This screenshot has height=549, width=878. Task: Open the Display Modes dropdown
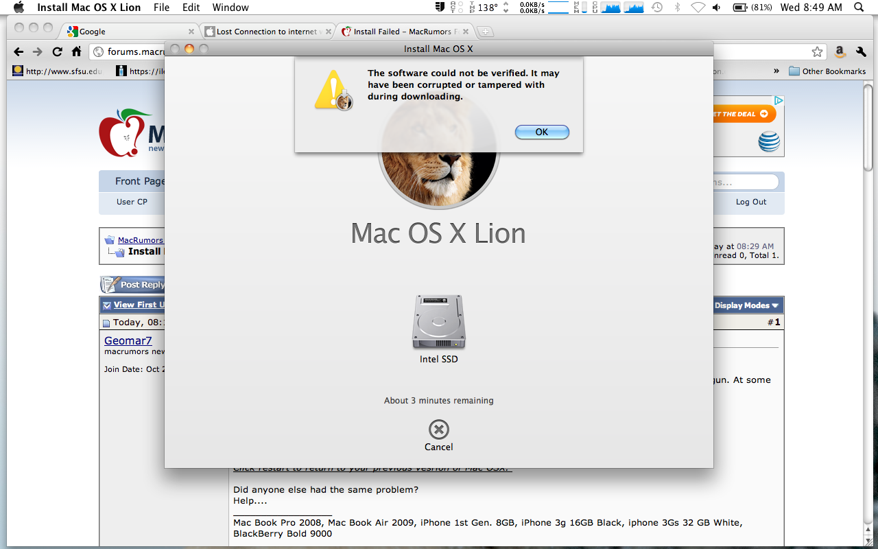pos(746,305)
